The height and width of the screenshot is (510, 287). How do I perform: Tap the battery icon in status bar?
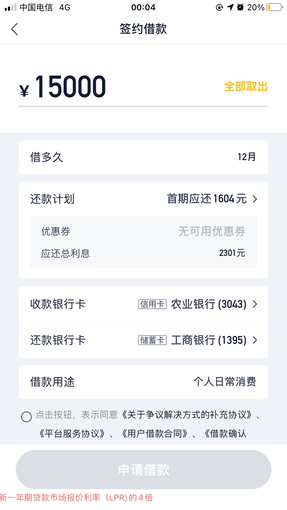[x=275, y=7]
